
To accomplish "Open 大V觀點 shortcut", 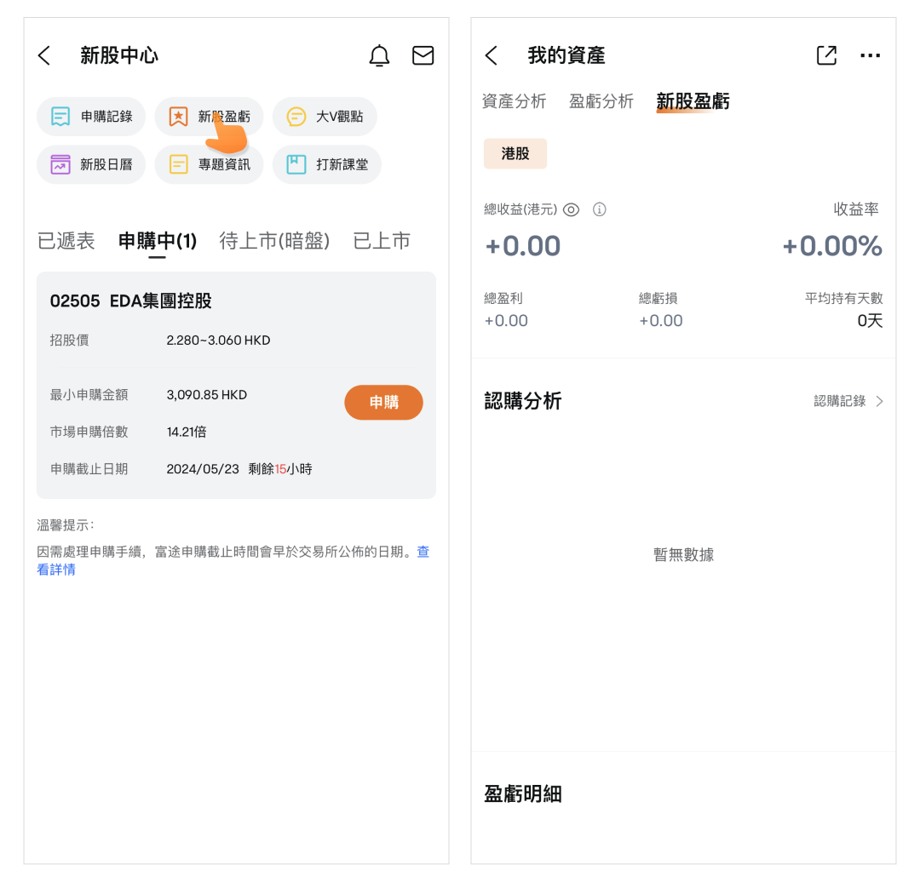I will coord(325,117).
